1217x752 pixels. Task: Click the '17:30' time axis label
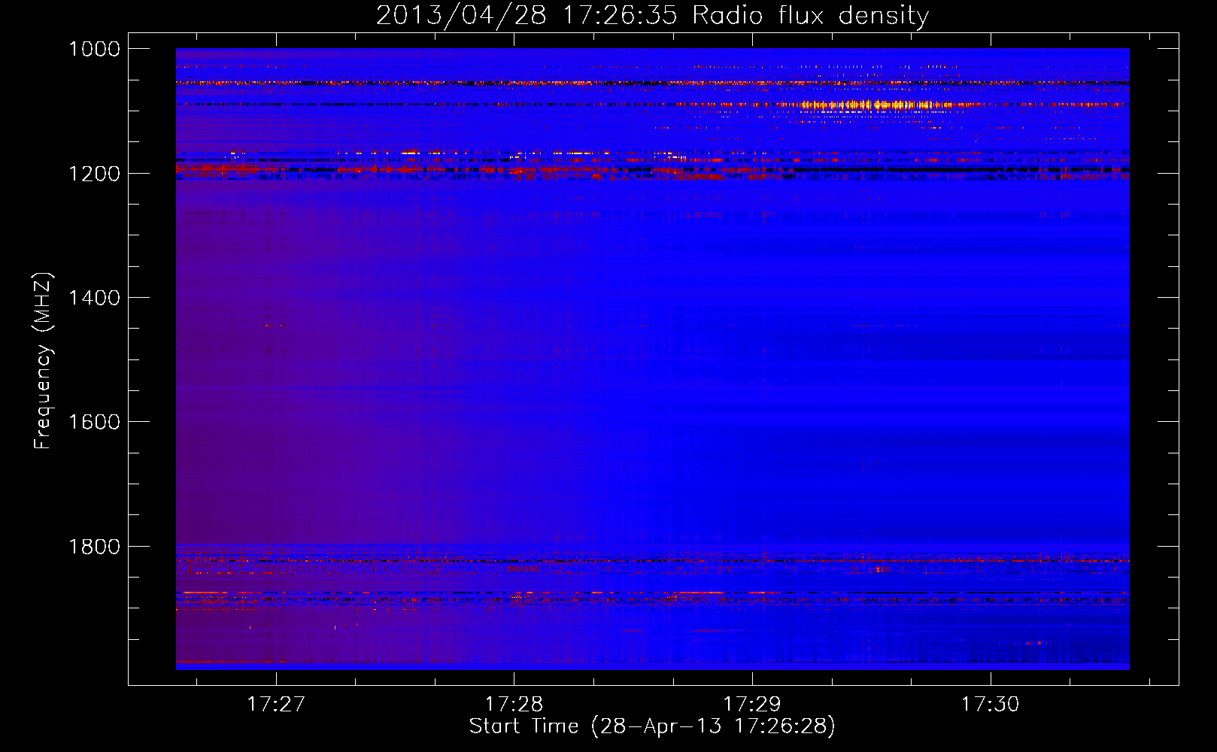pyautogui.click(x=991, y=704)
